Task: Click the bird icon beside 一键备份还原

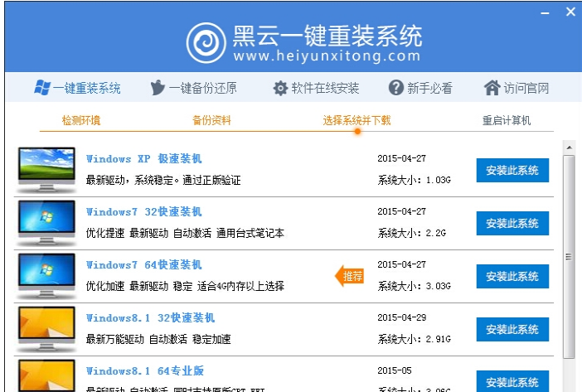Action: tap(158, 88)
